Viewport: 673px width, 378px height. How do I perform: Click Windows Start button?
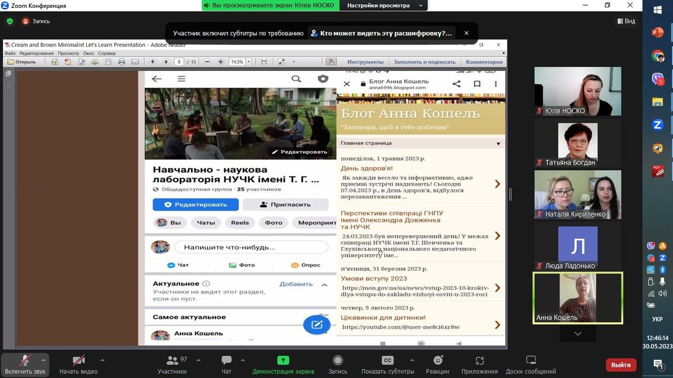pyautogui.click(x=658, y=10)
